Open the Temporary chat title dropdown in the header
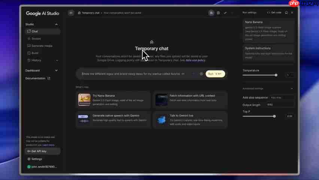 coord(91,13)
